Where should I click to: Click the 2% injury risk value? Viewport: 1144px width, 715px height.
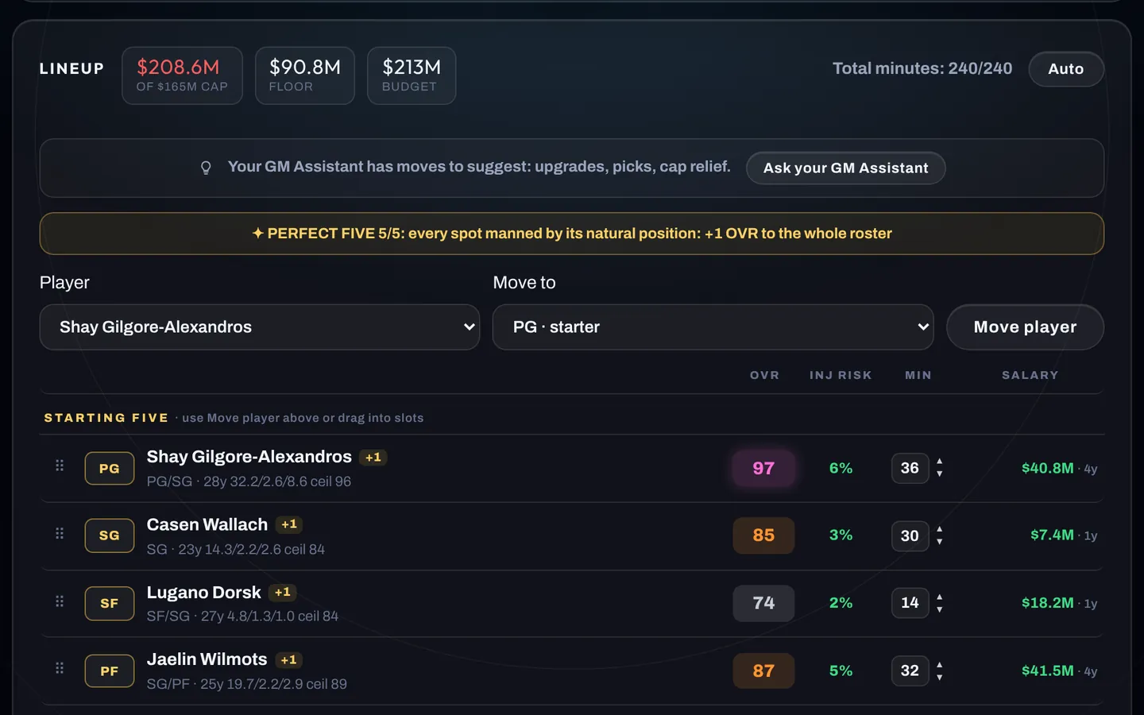841,603
